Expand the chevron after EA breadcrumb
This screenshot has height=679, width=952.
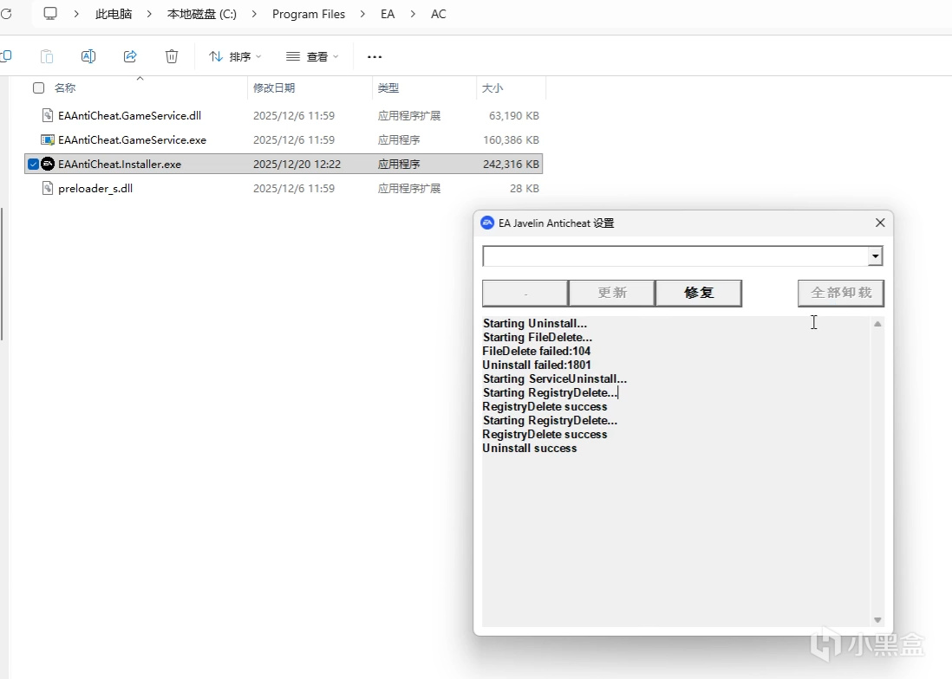pos(413,13)
